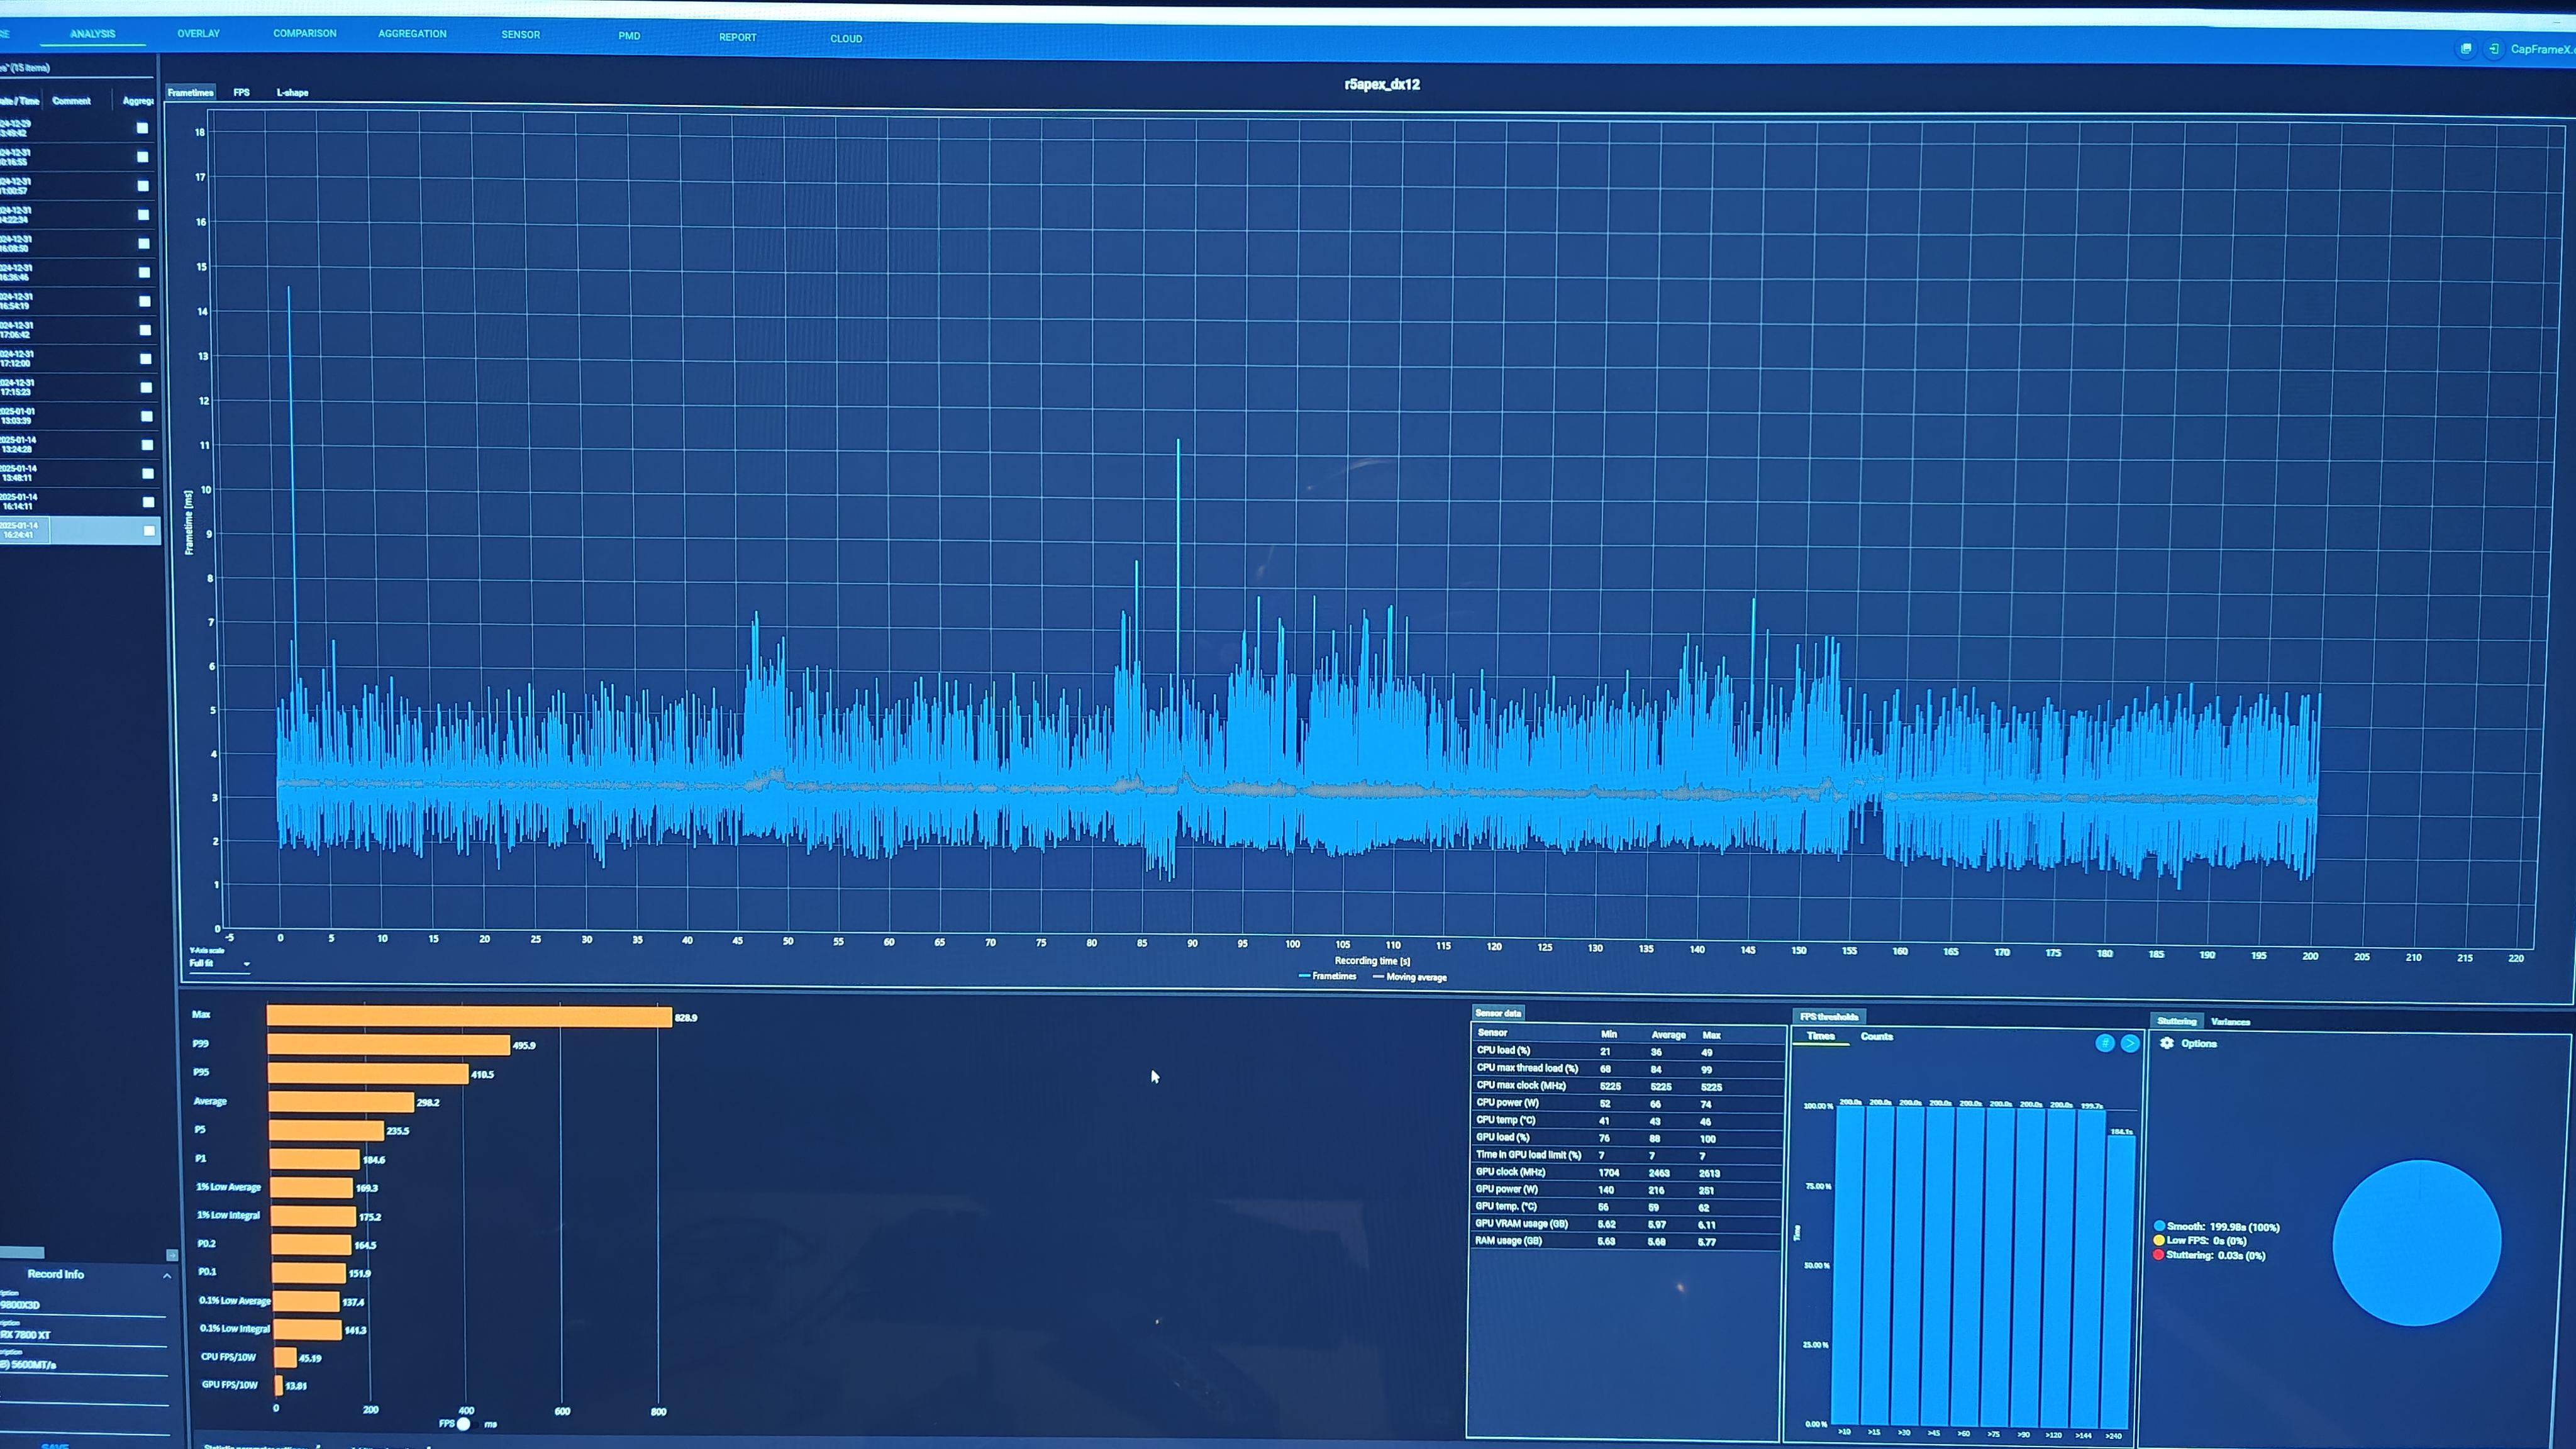
Task: Click the arrow (>) round button in FPS thresholds
Action: tap(2130, 1043)
